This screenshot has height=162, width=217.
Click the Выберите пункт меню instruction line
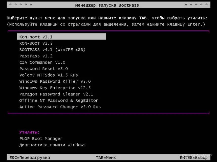tap(107, 18)
